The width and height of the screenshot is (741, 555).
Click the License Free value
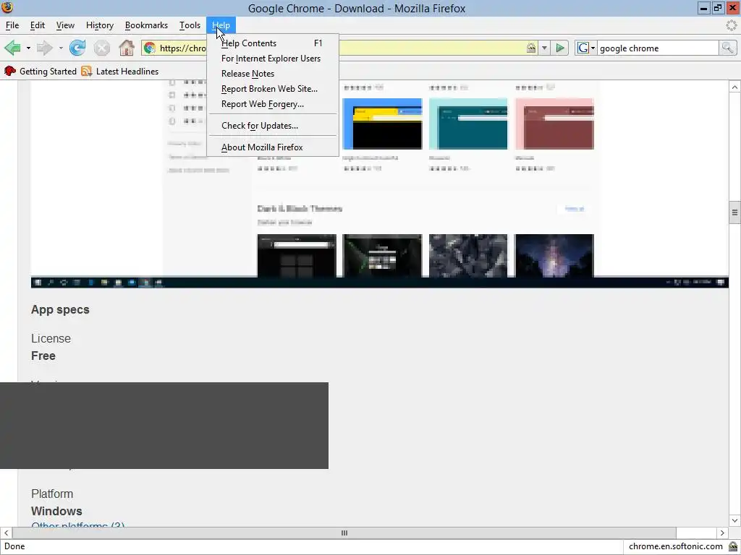(x=43, y=356)
